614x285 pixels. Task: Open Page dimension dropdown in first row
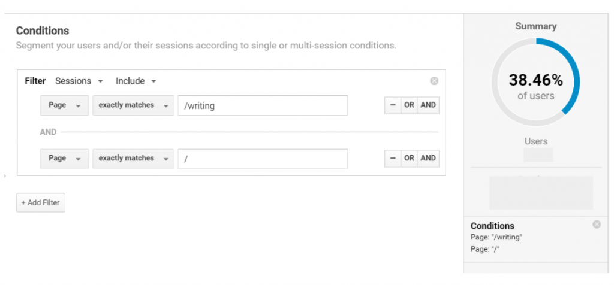tap(64, 105)
